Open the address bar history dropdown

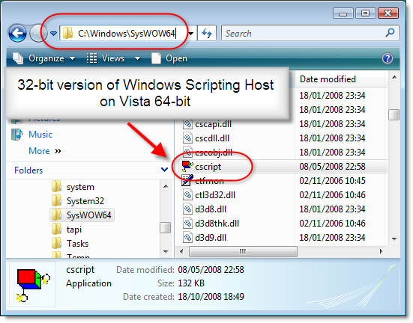tap(191, 34)
